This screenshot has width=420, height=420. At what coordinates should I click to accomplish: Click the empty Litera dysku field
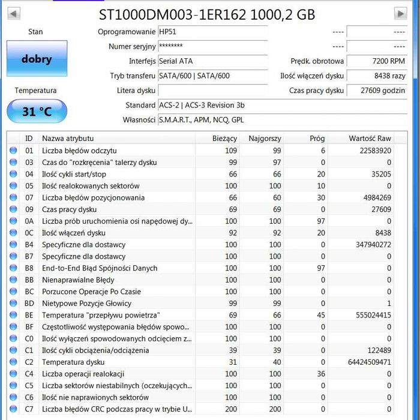(x=213, y=91)
